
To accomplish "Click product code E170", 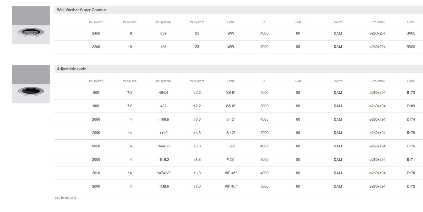I will pyautogui.click(x=410, y=133).
